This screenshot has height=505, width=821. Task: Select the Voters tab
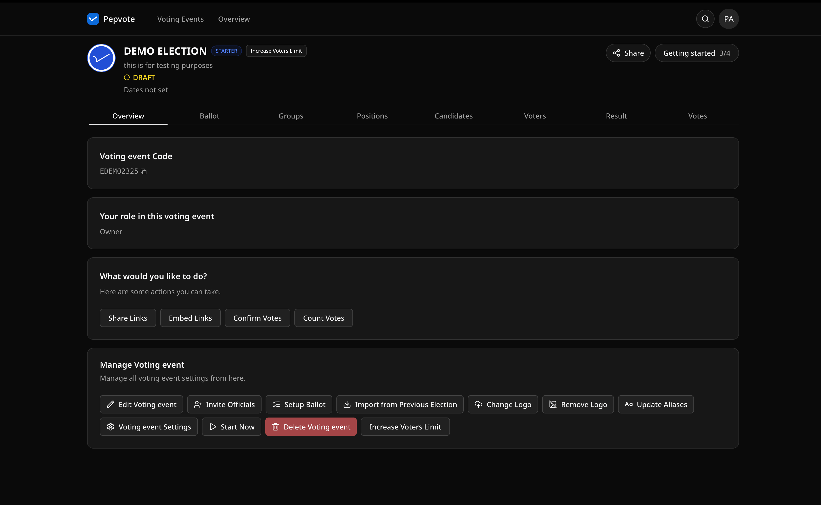[x=535, y=116]
